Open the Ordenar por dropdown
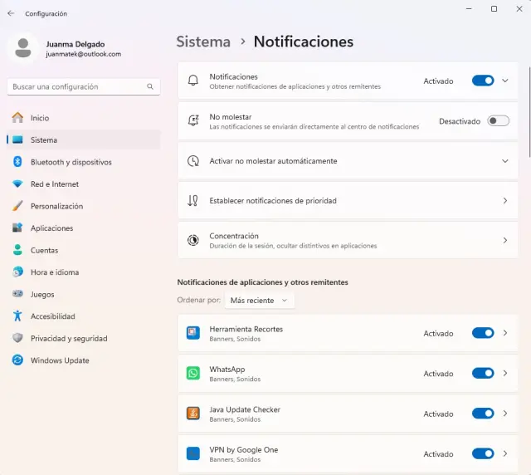The height and width of the screenshot is (475, 531). coord(259,300)
